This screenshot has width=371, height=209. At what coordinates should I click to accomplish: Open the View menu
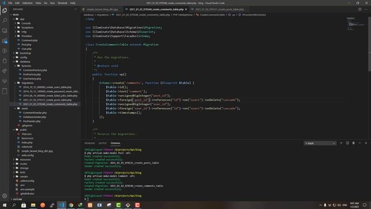click(x=38, y=3)
